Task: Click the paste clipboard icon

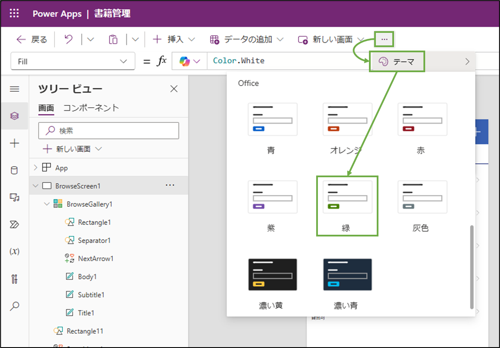Action: (113, 39)
